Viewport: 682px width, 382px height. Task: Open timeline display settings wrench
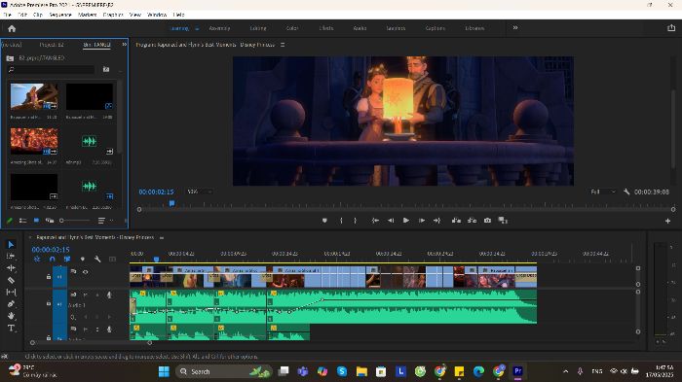tap(97, 260)
